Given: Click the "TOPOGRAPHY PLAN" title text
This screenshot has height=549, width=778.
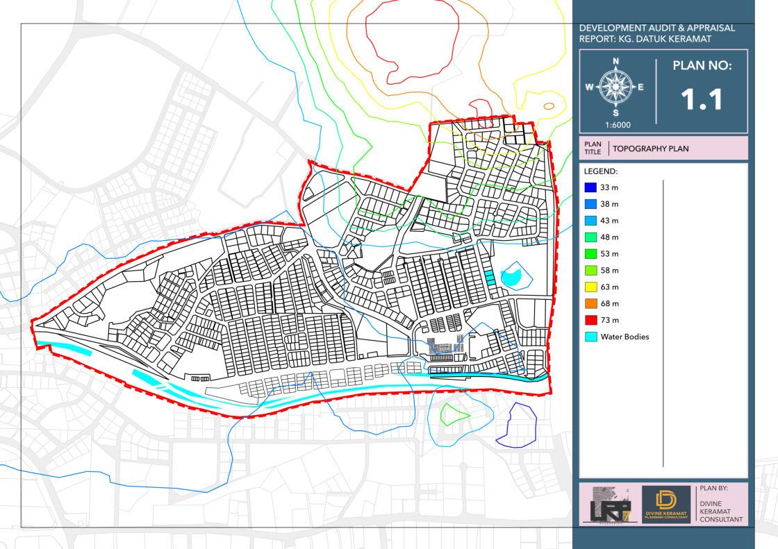Looking at the screenshot, I should tap(650, 149).
